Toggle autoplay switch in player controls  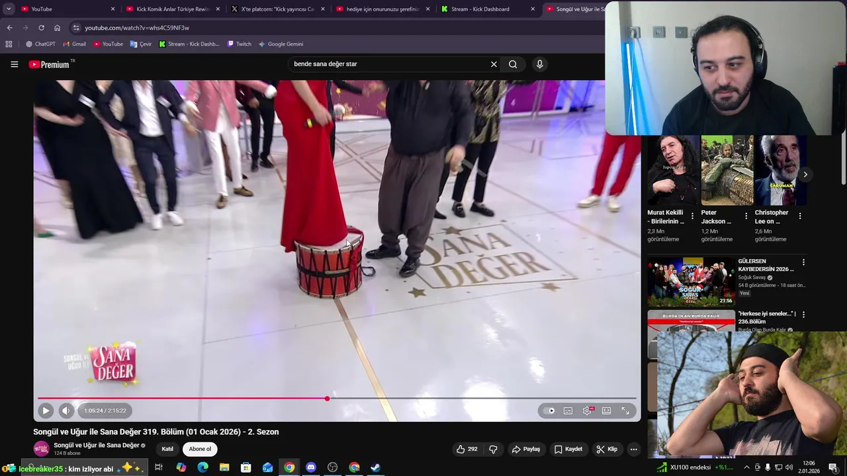coord(549,411)
